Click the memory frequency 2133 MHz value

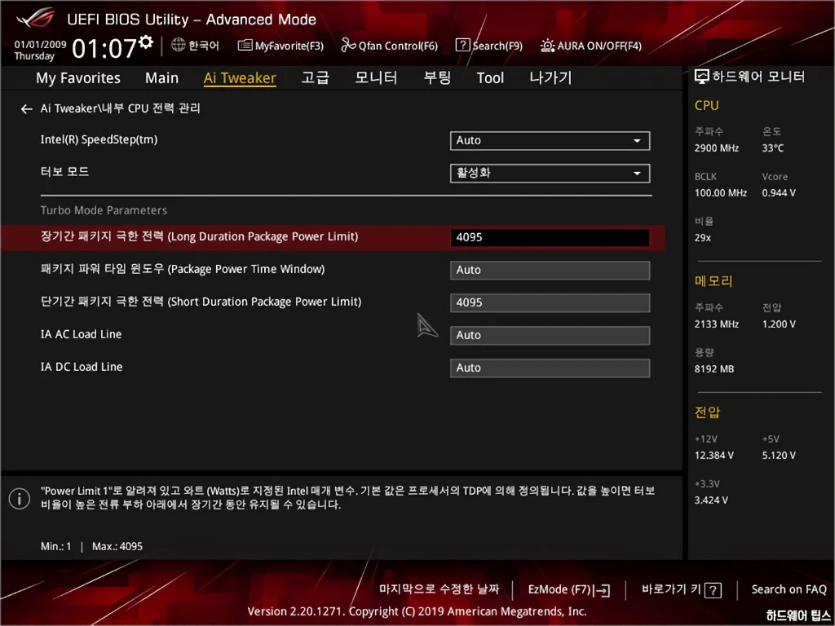716,324
